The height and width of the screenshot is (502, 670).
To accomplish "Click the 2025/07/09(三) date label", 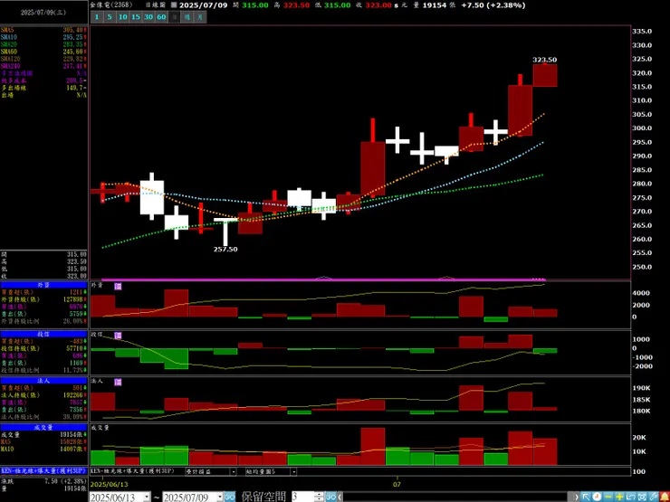I will (x=43, y=13).
